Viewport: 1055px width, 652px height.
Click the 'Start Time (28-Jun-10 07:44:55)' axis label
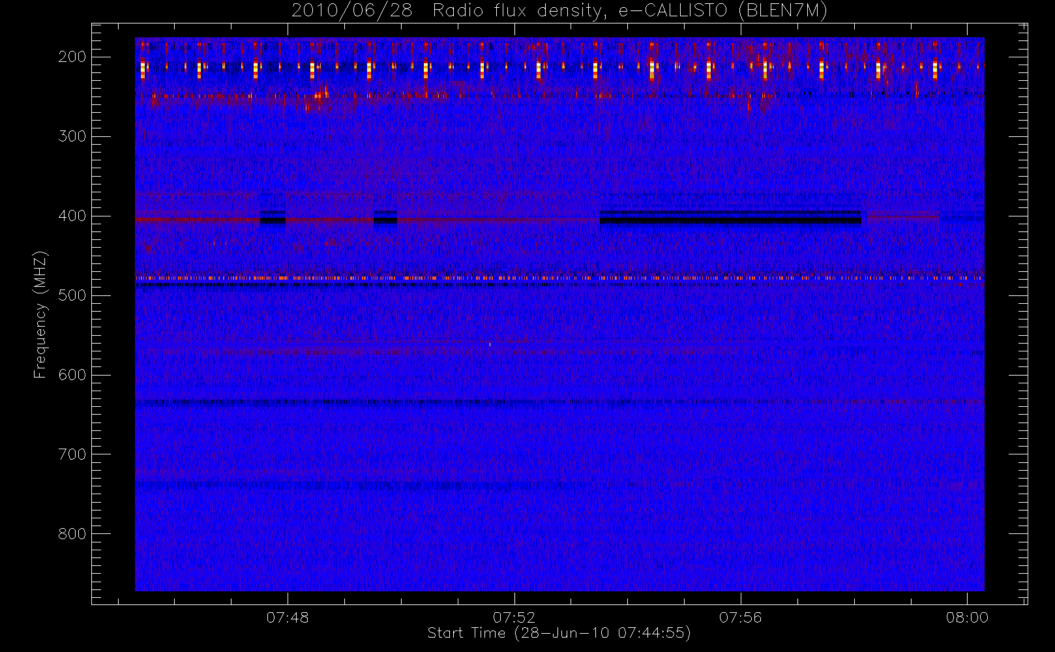click(x=559, y=633)
